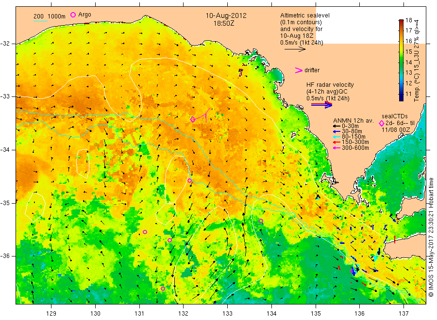Click the colorbar tick label 18
Viewport: 437px width, 320px height.
pos(408,20)
